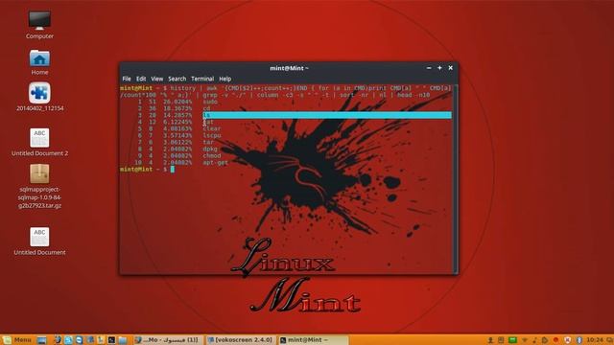Open the terminal File menu
The height and width of the screenshot is (345, 614).
127,79
